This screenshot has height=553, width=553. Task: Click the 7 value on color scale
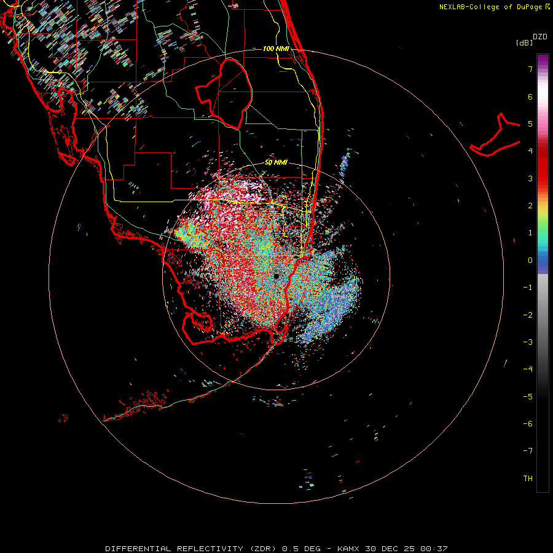[x=530, y=69]
